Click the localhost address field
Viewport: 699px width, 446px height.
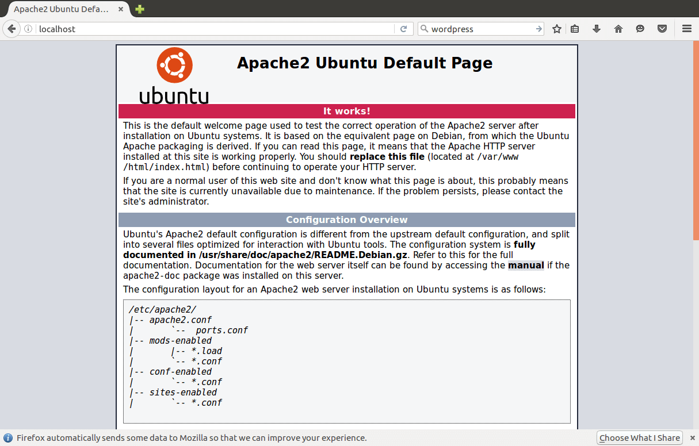coord(216,29)
